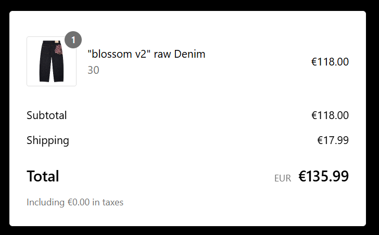The height and width of the screenshot is (235, 379).
Task: Click the word raw in product title
Action: [162, 54]
